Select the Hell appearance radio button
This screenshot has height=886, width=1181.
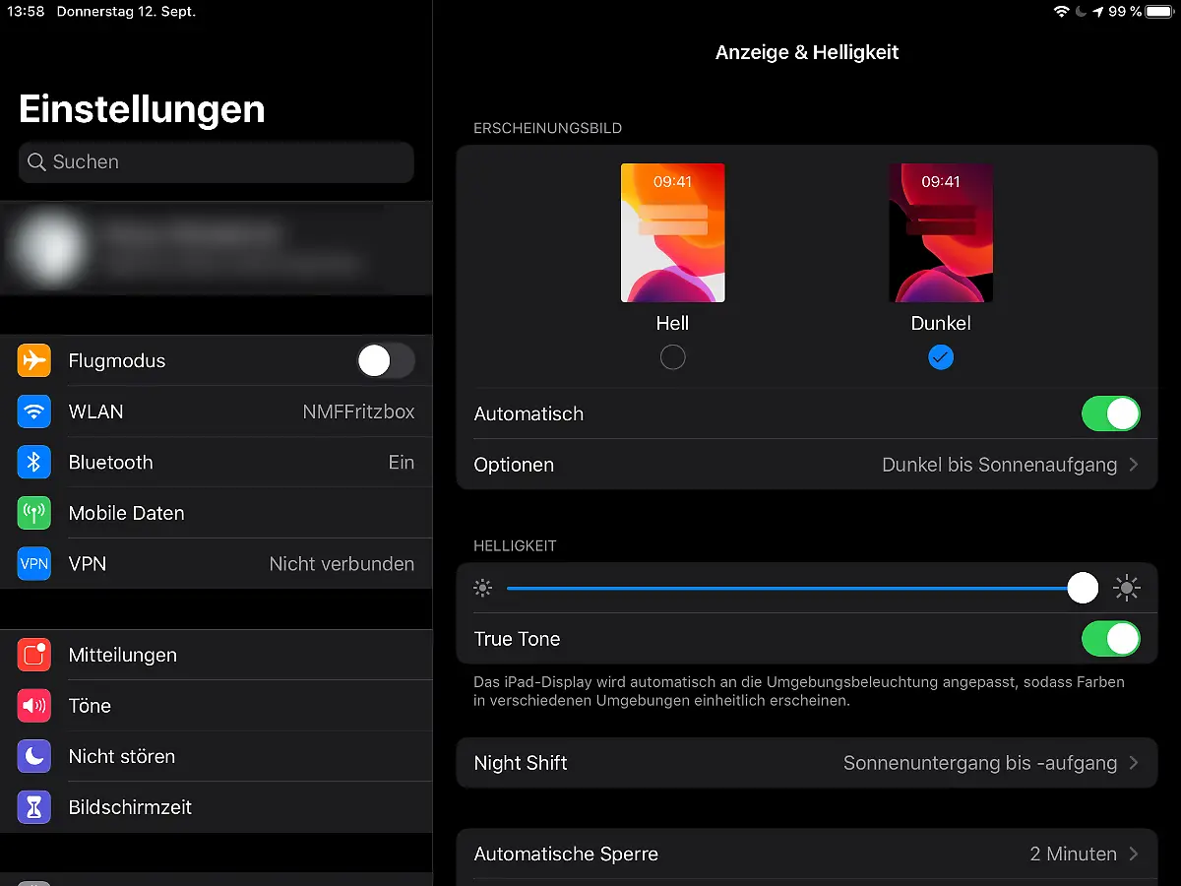672,357
